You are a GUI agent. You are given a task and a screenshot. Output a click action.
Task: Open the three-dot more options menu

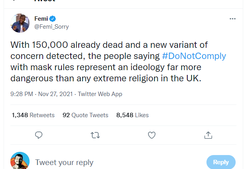click(x=232, y=19)
